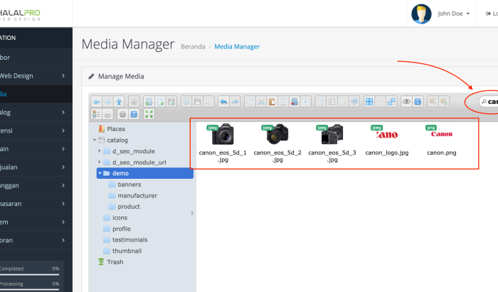Select the thumbnail folder in the tree
Viewport: 498px width, 292px height.
click(x=127, y=251)
